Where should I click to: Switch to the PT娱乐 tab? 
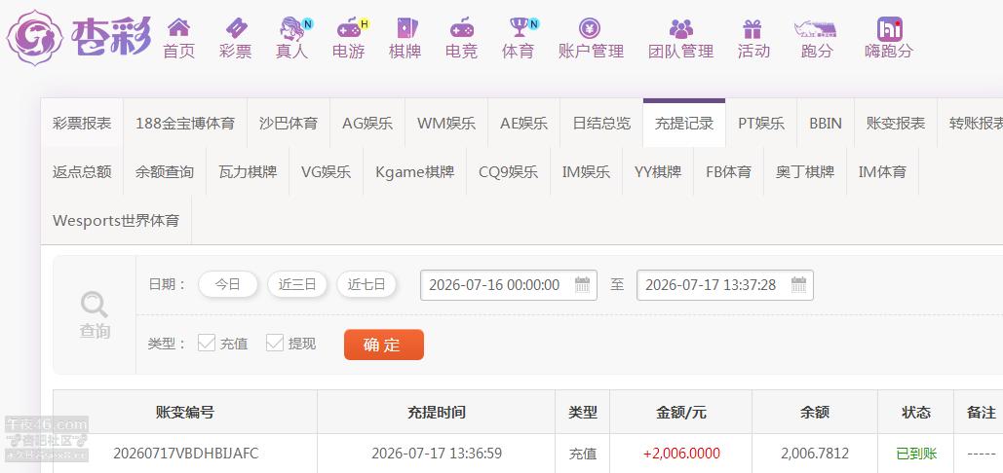pos(761,124)
